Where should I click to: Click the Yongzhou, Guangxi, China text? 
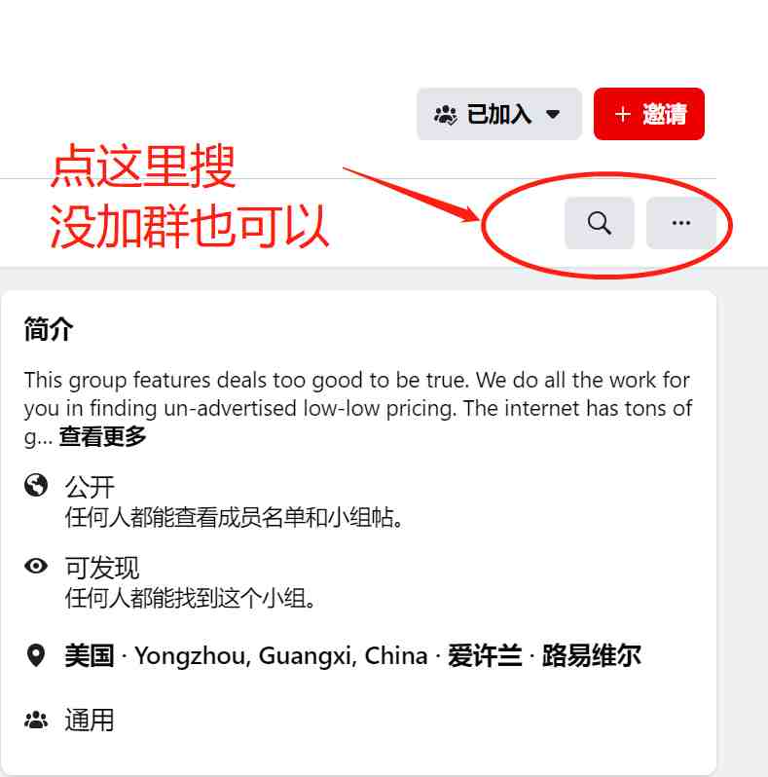click(x=281, y=656)
